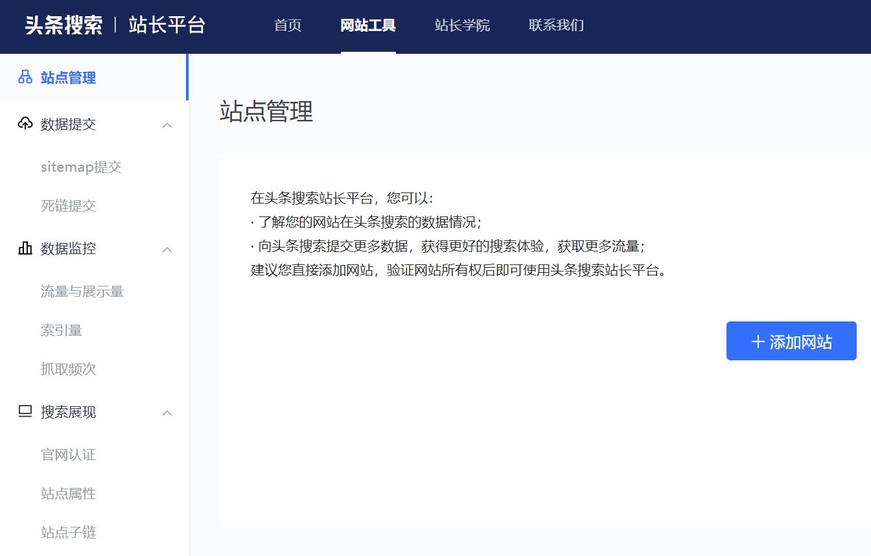Collapse the 数据提交 section chevron

point(167,125)
